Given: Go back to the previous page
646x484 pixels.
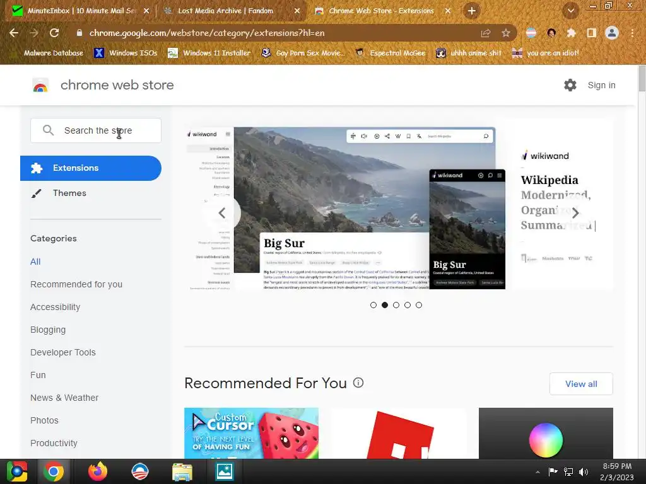Looking at the screenshot, I should tap(14, 33).
